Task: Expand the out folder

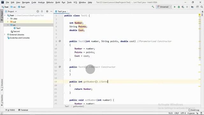Action: click(8, 22)
